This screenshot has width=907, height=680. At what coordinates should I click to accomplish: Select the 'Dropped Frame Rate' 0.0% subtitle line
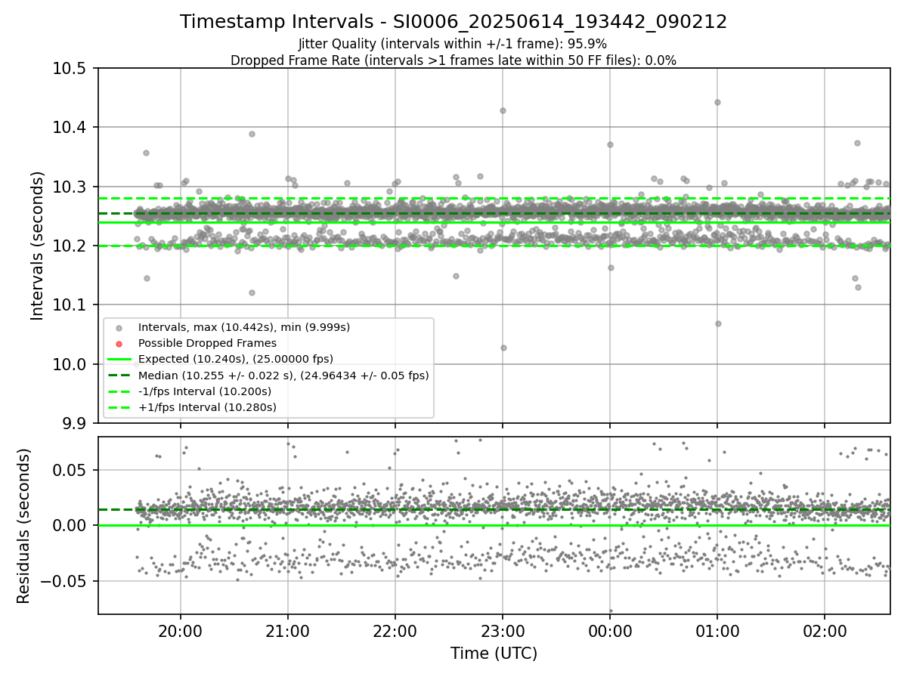click(x=453, y=60)
